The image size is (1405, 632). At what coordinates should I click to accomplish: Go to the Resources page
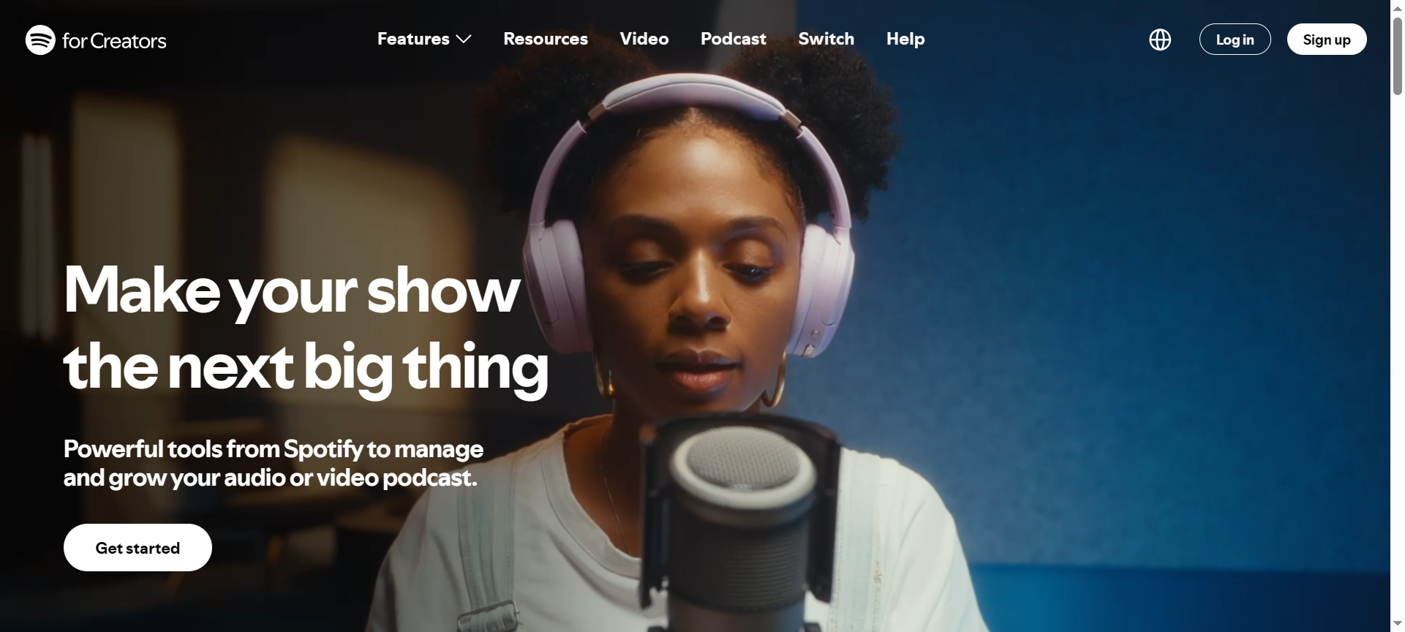click(545, 39)
